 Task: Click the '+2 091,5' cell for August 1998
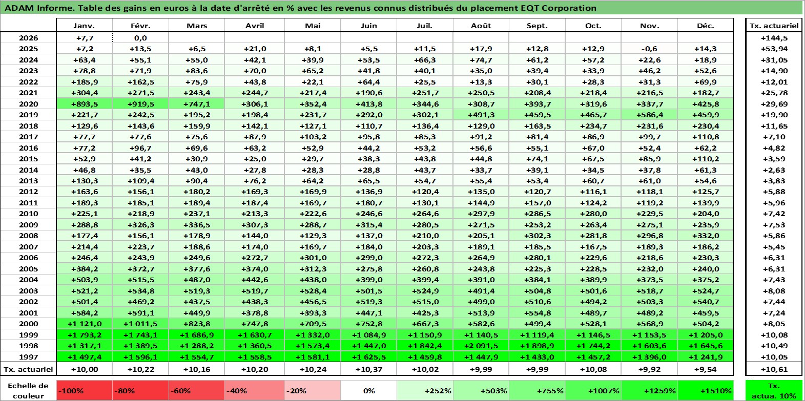tap(481, 346)
